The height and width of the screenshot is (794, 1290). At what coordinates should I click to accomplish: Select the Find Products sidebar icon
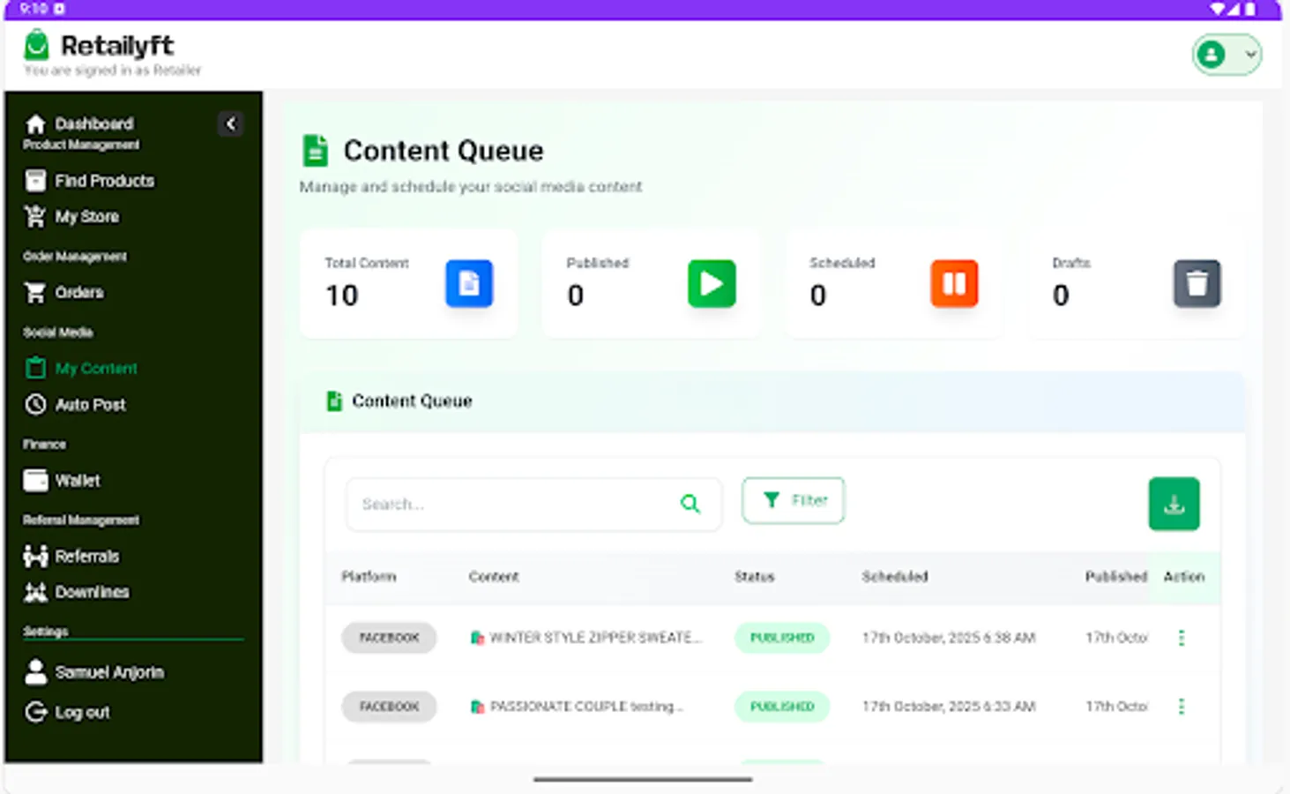[x=35, y=180]
